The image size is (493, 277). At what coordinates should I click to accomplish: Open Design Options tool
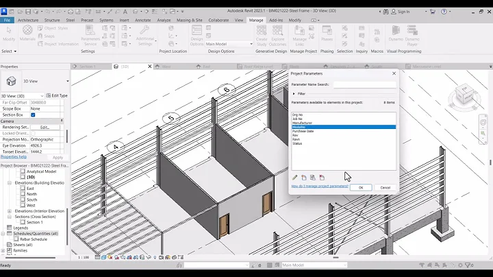pos(197,35)
